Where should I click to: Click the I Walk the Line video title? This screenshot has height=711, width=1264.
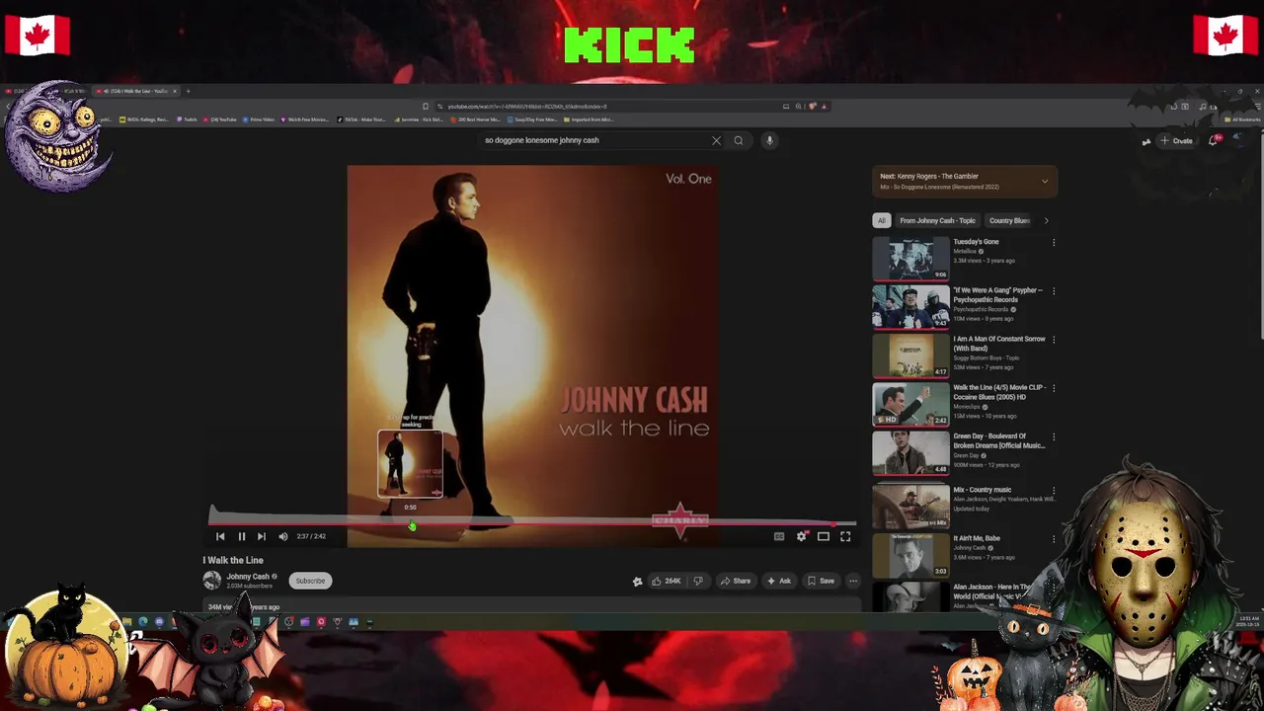233,560
